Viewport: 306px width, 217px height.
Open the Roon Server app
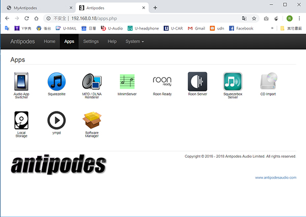(197, 82)
